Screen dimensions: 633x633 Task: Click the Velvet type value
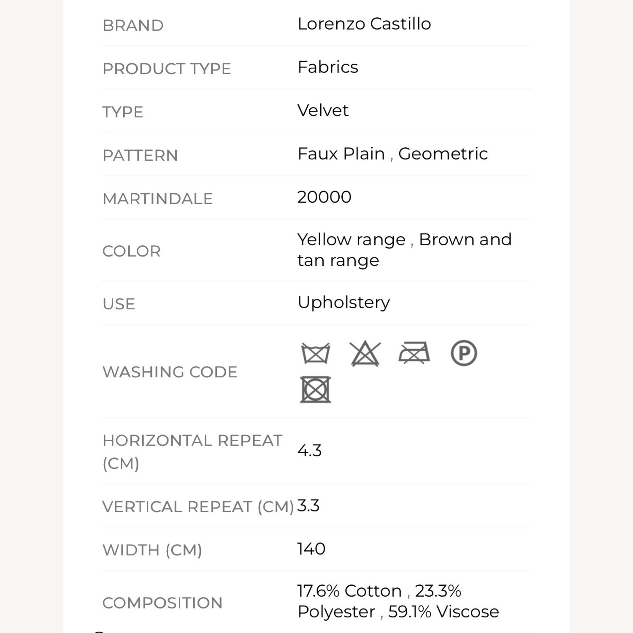[x=323, y=111]
